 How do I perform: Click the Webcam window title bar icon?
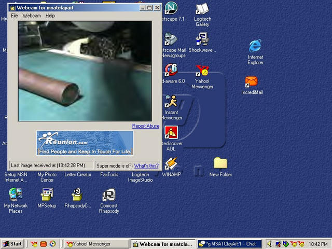point(12,8)
